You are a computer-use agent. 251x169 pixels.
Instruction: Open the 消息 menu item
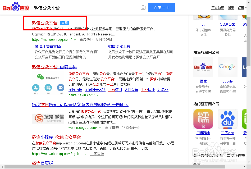[230, 8]
